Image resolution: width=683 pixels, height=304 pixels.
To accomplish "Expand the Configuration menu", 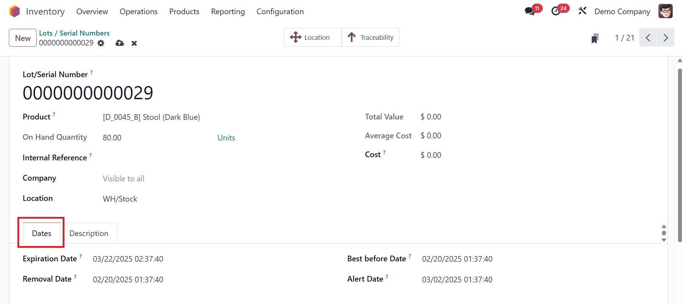I will point(280,11).
